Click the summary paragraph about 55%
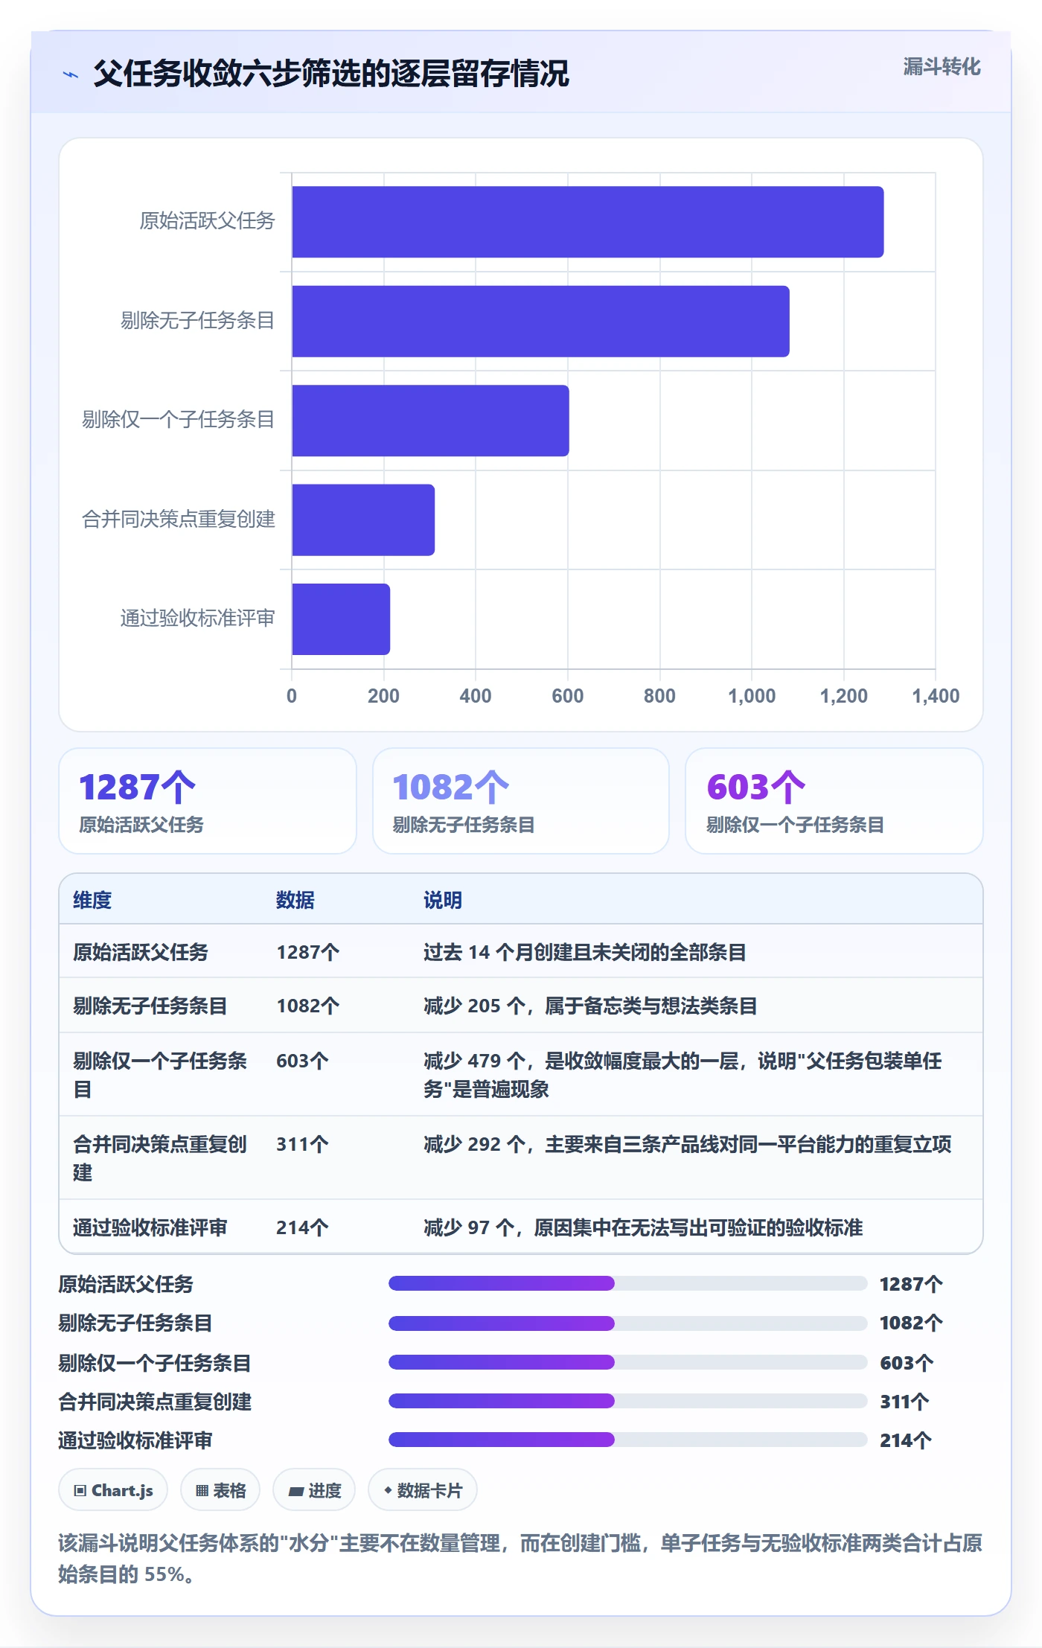The image size is (1042, 1648). point(520,1559)
